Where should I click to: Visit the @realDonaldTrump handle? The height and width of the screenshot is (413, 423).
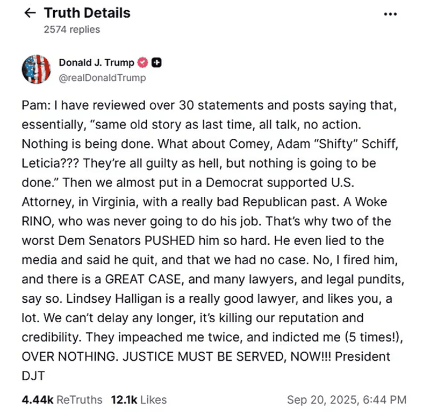pos(102,78)
